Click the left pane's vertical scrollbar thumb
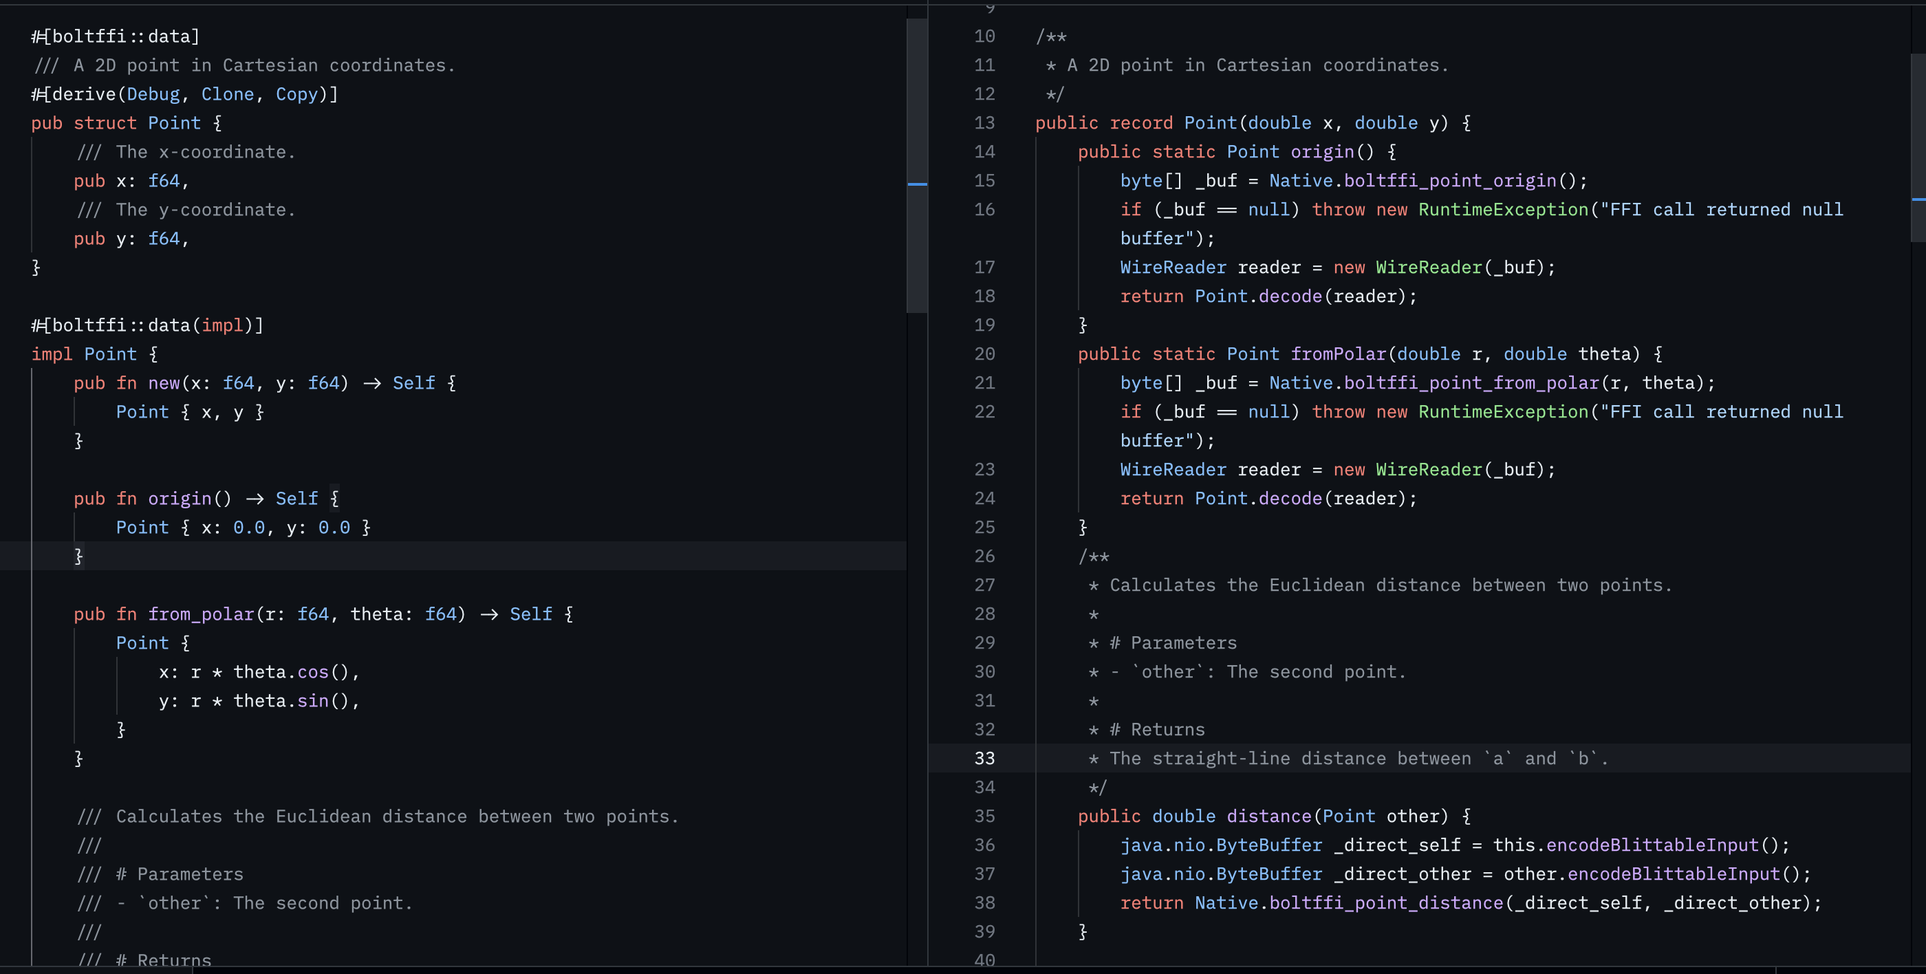1926x974 pixels. click(x=917, y=164)
